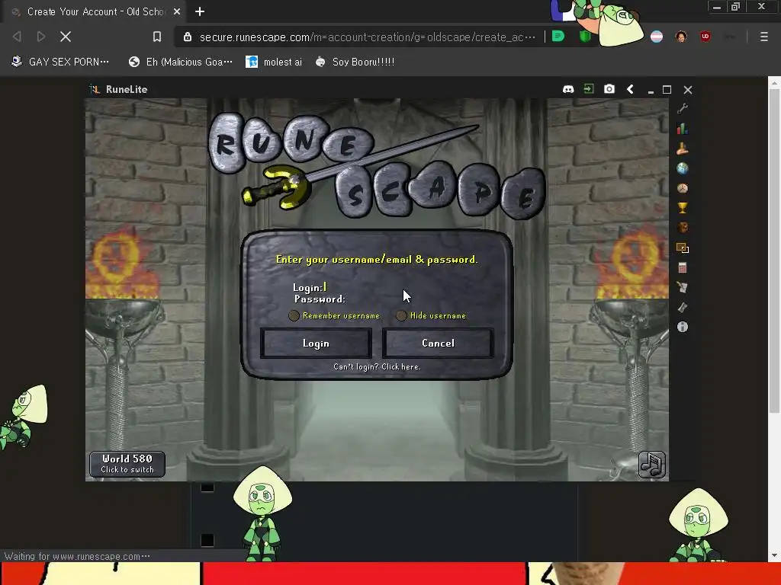This screenshot has width=781, height=585.
Task: Toggle the login screen music button
Action: point(652,464)
